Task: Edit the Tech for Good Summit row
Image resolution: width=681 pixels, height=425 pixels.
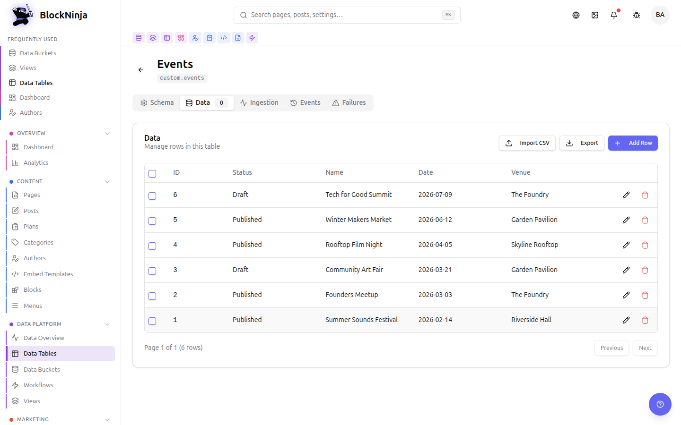Action: click(626, 195)
